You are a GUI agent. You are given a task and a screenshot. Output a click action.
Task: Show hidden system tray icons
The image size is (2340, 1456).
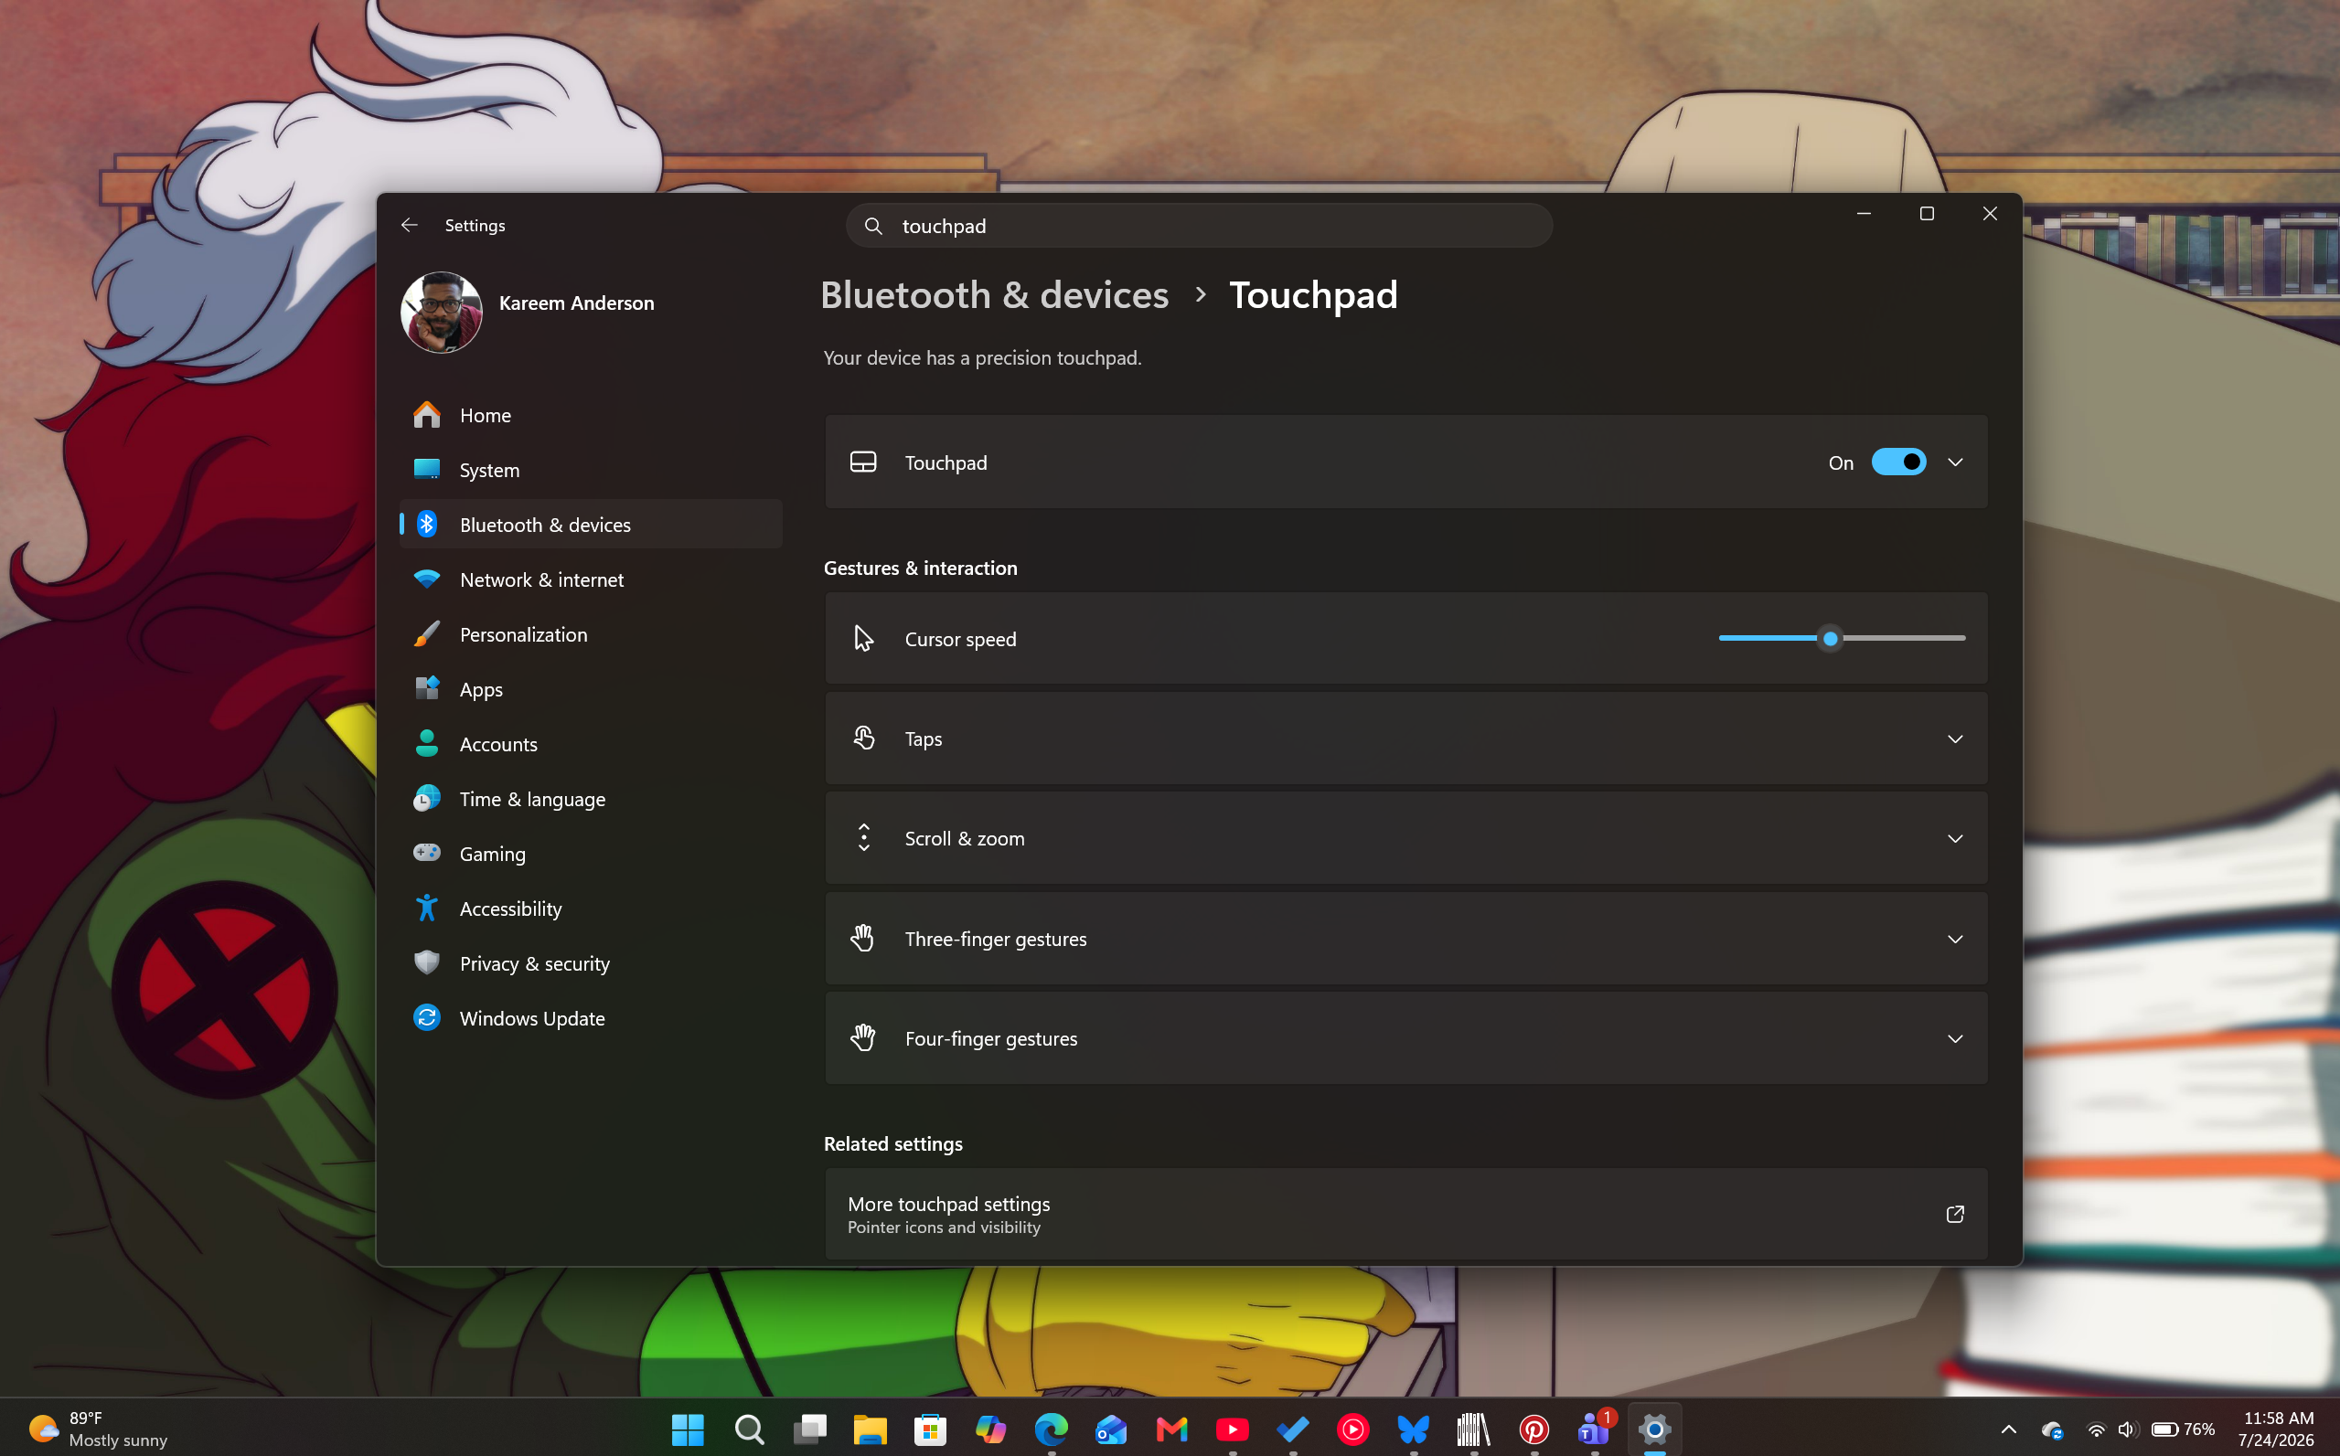(x=2009, y=1430)
